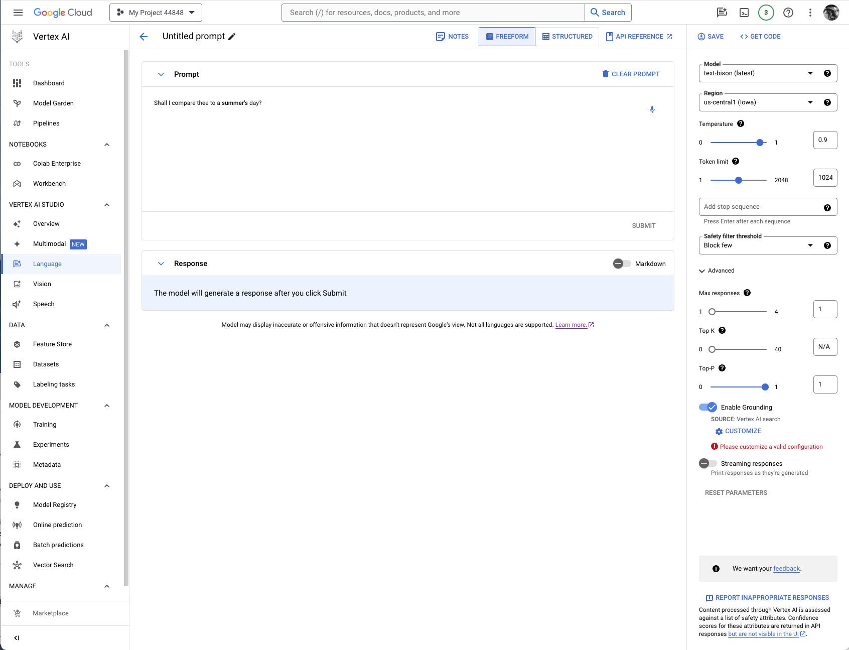Adjust the Max responses slider handle
The image size is (849, 650).
pos(712,312)
